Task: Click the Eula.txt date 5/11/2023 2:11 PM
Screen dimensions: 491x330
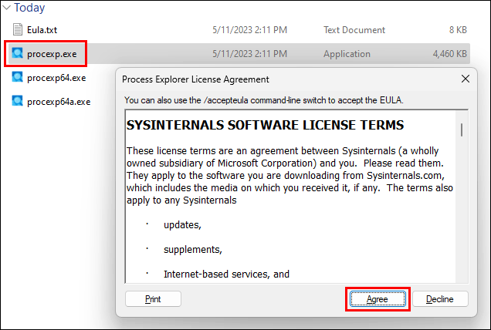Action: click(x=249, y=30)
